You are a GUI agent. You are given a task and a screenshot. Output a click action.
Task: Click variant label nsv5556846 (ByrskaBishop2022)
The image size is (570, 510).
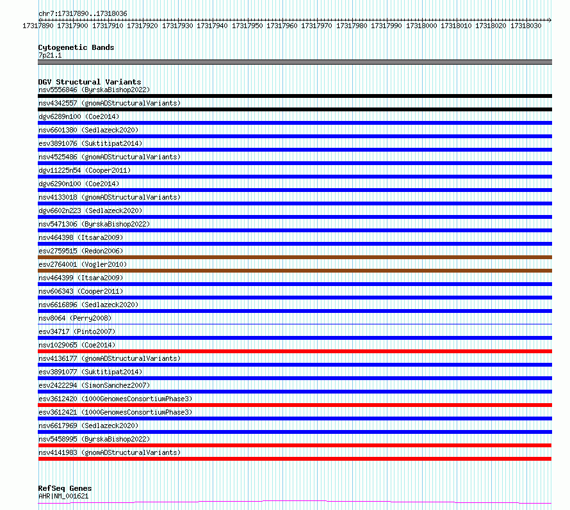click(94, 90)
